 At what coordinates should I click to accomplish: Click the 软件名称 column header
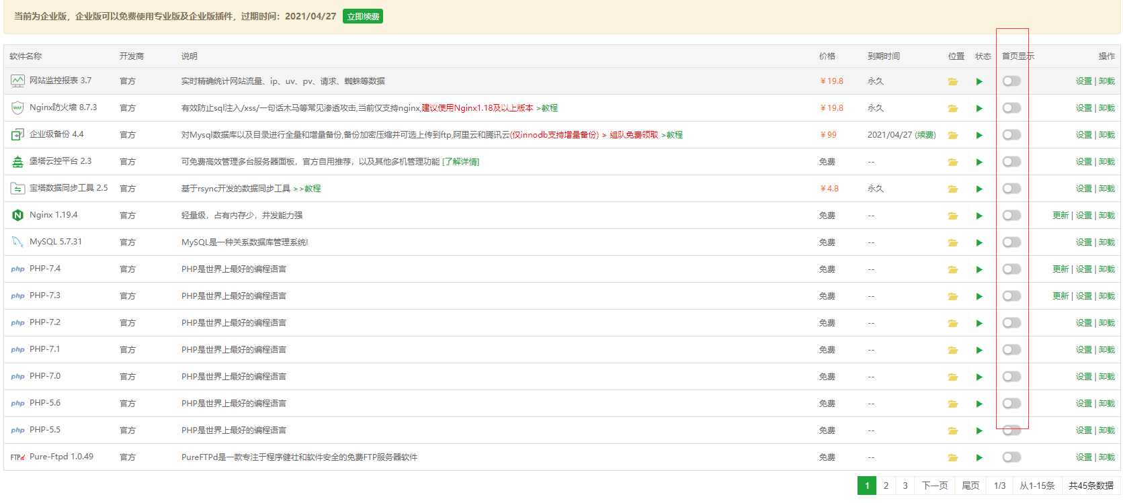(x=26, y=56)
